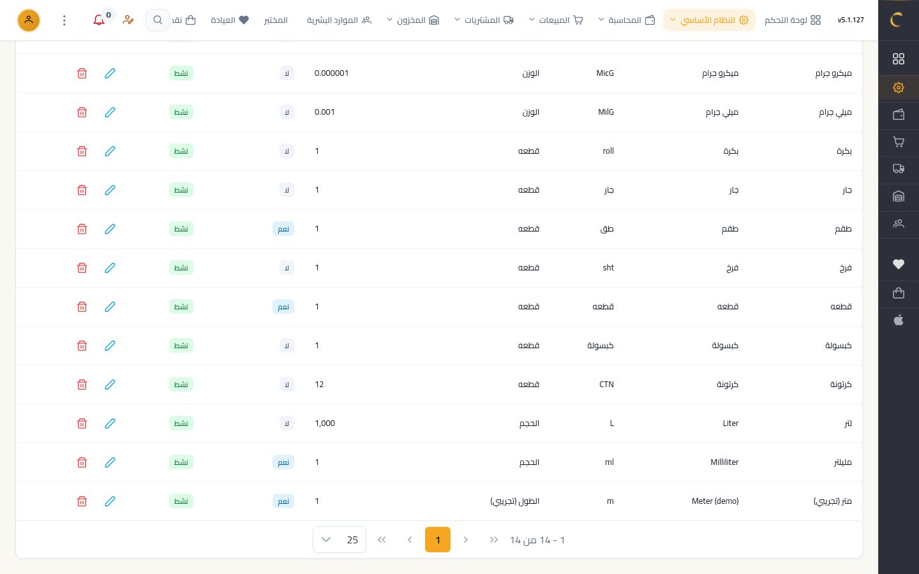This screenshot has height=574, width=919.
Task: Open the sidebar dashboard grid icon
Action: click(899, 59)
